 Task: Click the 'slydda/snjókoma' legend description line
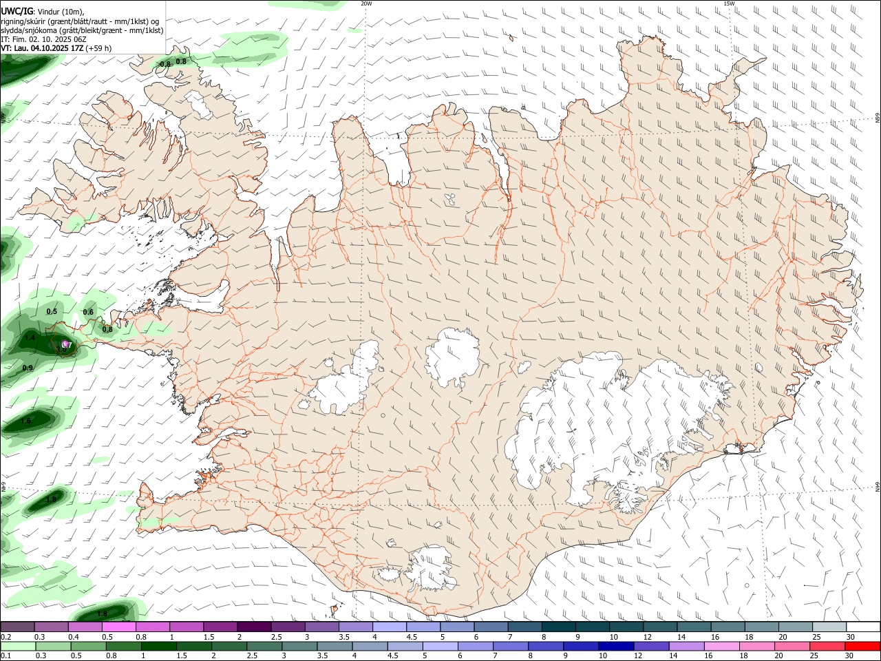pos(82,30)
